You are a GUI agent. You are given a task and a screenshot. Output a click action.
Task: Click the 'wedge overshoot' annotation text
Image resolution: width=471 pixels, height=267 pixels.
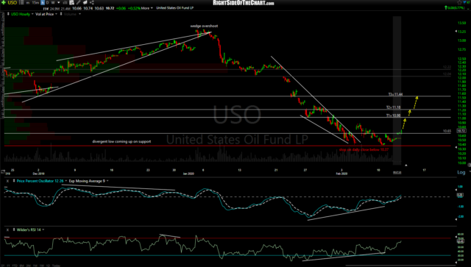pos(204,26)
